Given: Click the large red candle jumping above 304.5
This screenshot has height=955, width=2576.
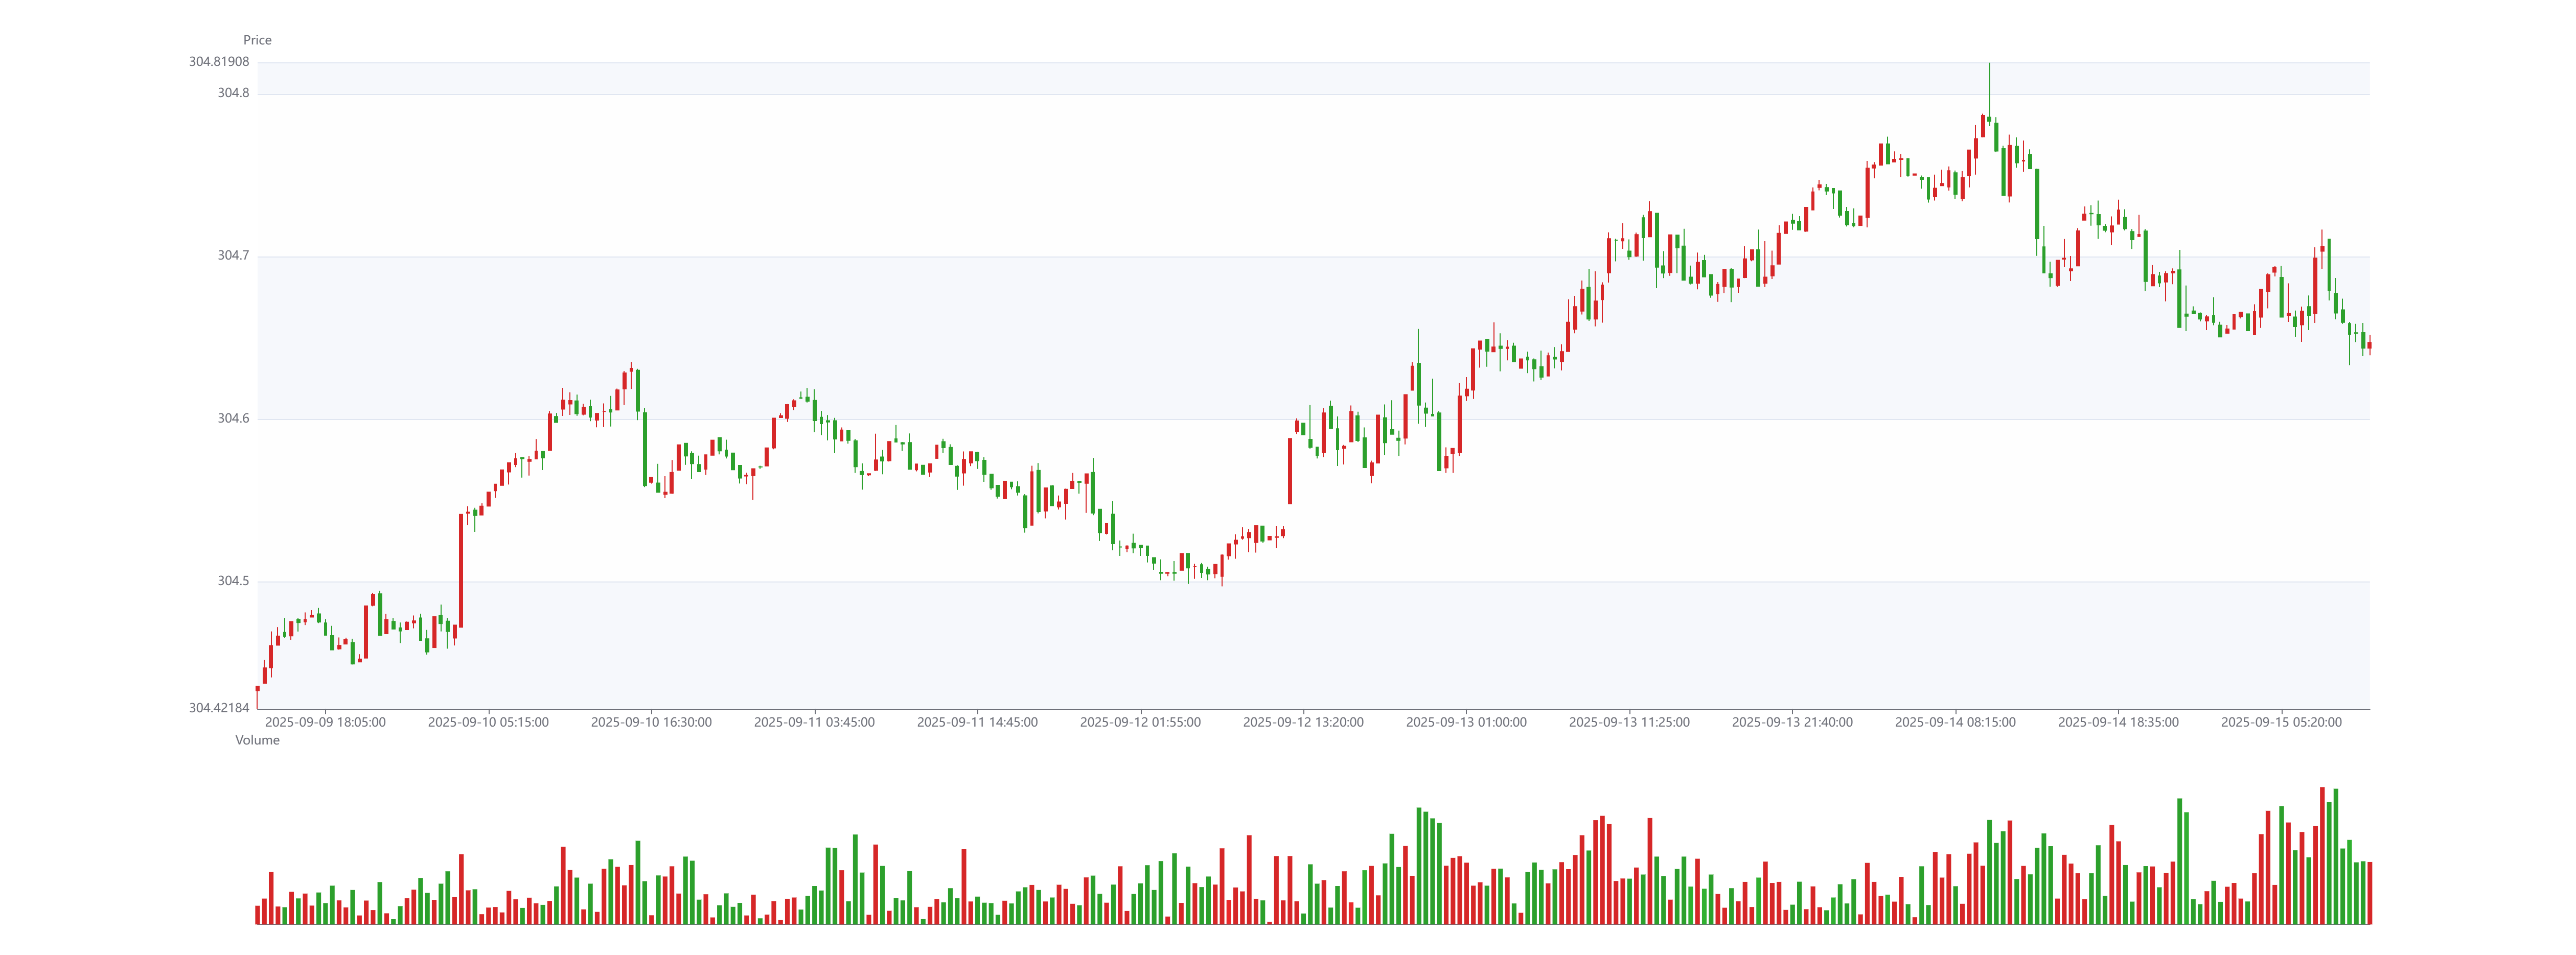Looking at the screenshot, I should [461, 570].
